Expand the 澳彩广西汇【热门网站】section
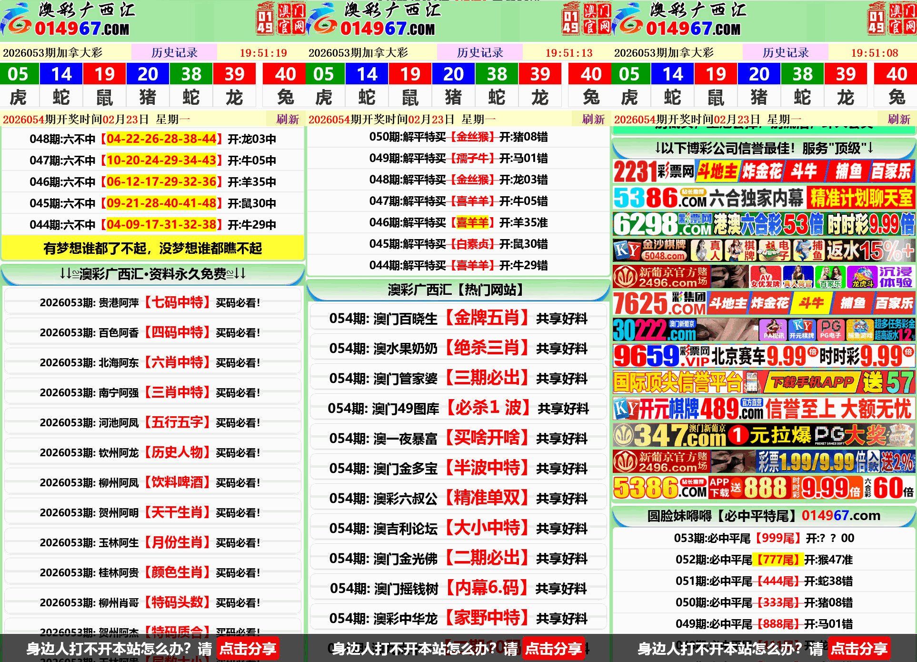 (458, 290)
